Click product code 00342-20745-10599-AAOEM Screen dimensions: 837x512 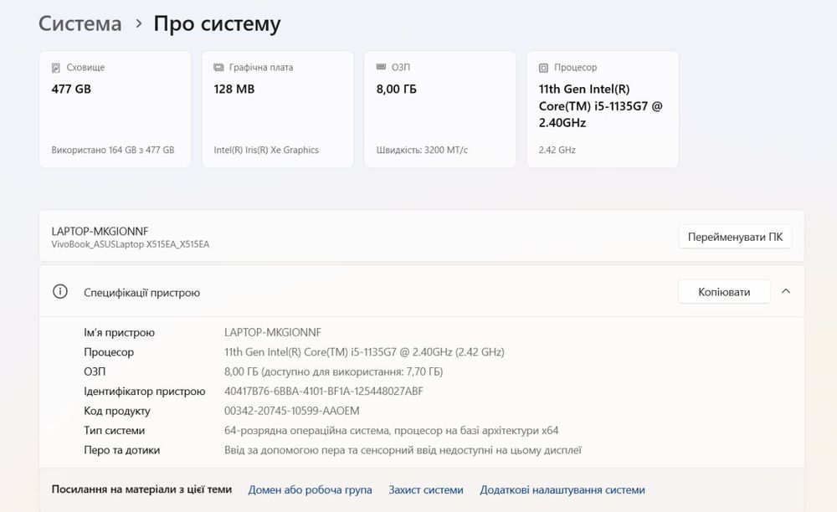tap(291, 411)
